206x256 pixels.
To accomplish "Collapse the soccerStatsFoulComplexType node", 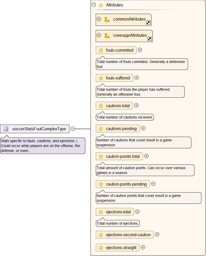I will [73, 129].
